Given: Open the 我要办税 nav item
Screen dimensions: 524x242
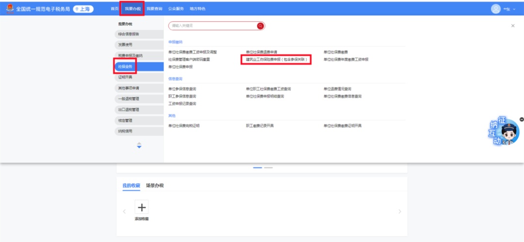Looking at the screenshot, I should (x=132, y=9).
